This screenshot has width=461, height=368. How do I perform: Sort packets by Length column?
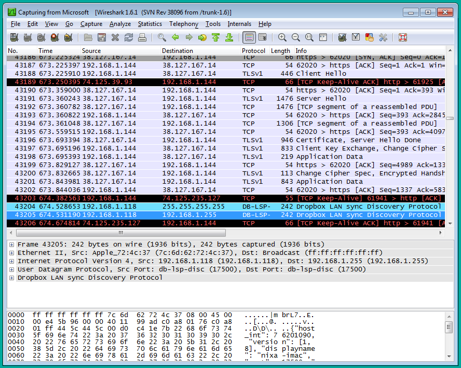pos(282,50)
